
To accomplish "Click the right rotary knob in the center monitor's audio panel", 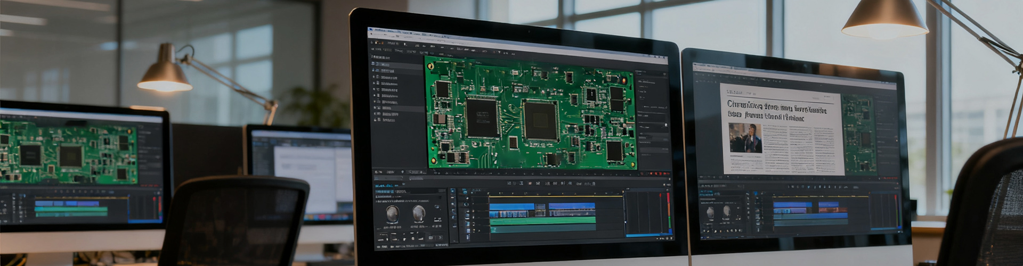I will coord(419,213).
